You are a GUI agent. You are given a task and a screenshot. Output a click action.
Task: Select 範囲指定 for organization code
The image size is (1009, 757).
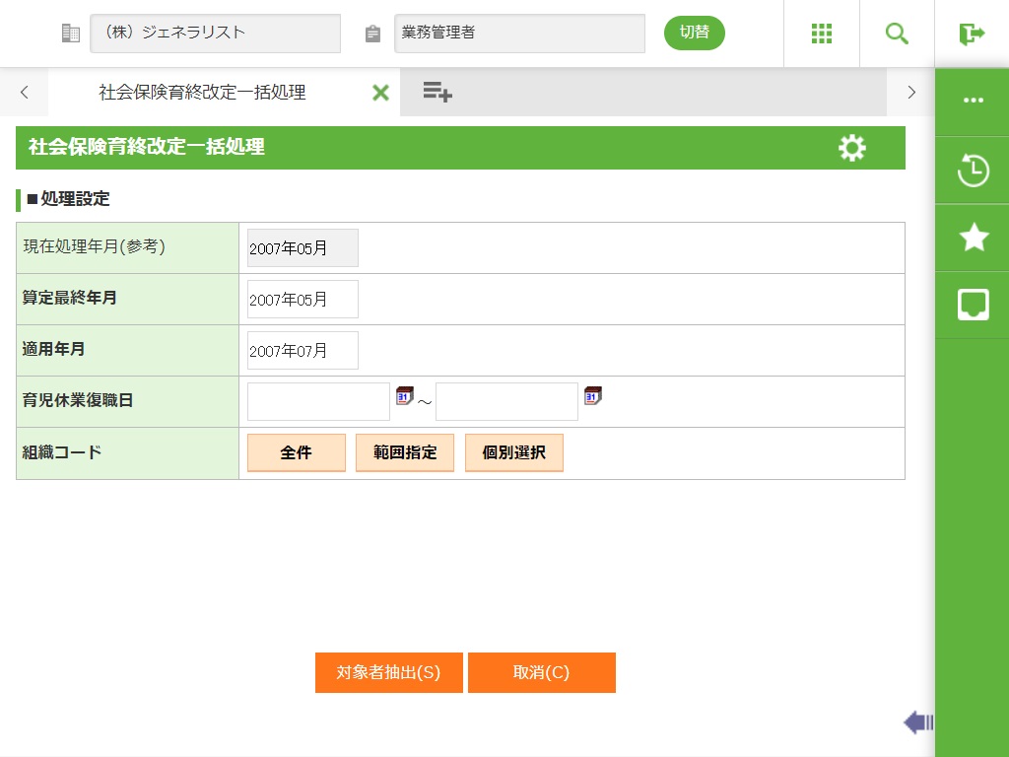click(405, 452)
